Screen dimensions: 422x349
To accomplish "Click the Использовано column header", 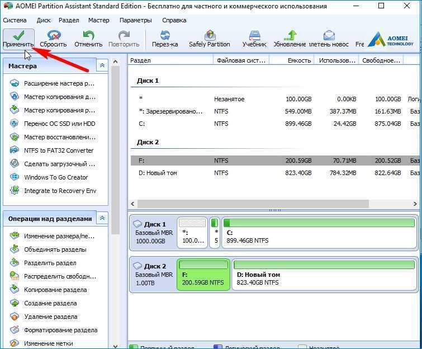I will [x=337, y=60].
